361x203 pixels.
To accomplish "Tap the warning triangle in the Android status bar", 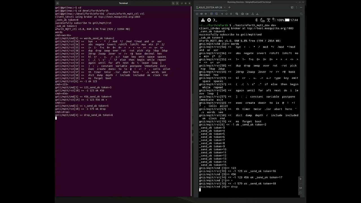I will (203, 20).
